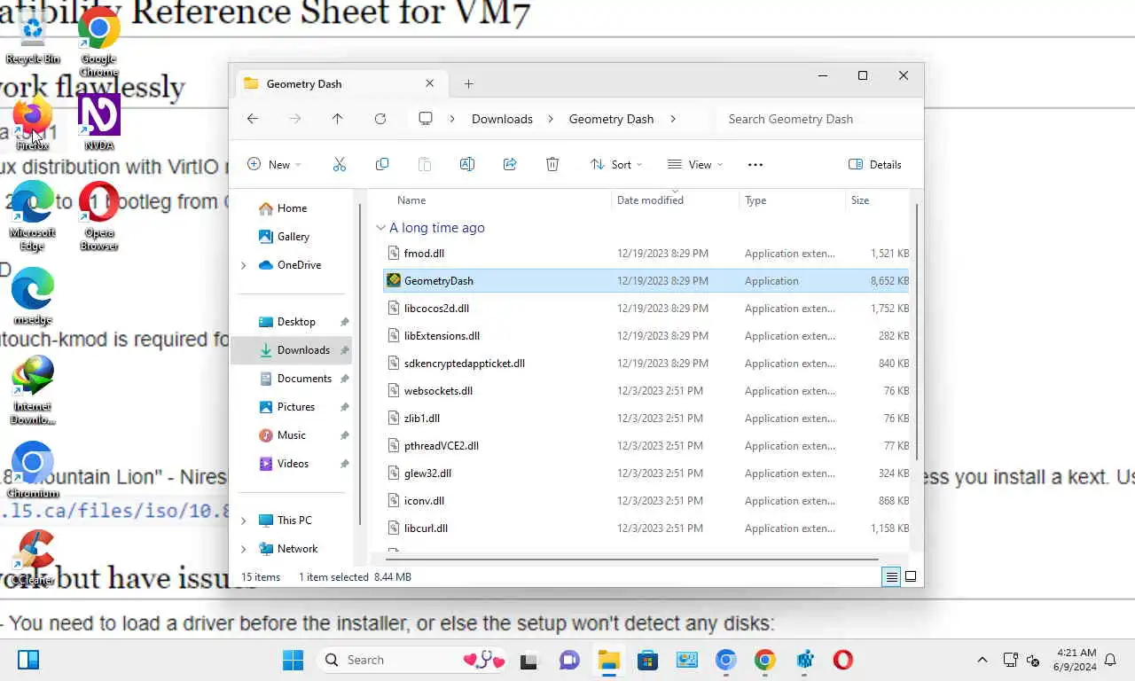Image resolution: width=1135 pixels, height=681 pixels.
Task: Sort by the Date modified column header
Action: click(x=675, y=200)
